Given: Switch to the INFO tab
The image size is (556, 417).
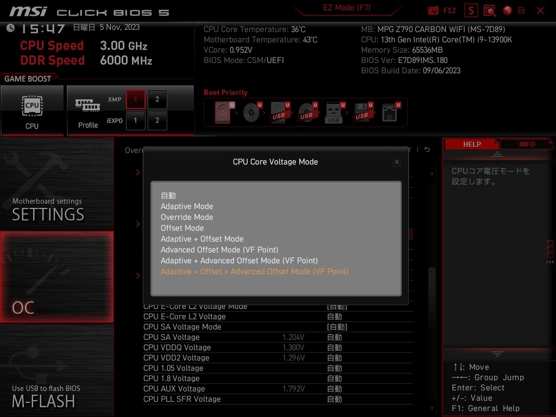Looking at the screenshot, I should (526, 144).
